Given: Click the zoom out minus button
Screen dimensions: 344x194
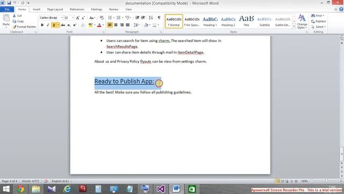Looking at the screenshot, I should point(312,181).
